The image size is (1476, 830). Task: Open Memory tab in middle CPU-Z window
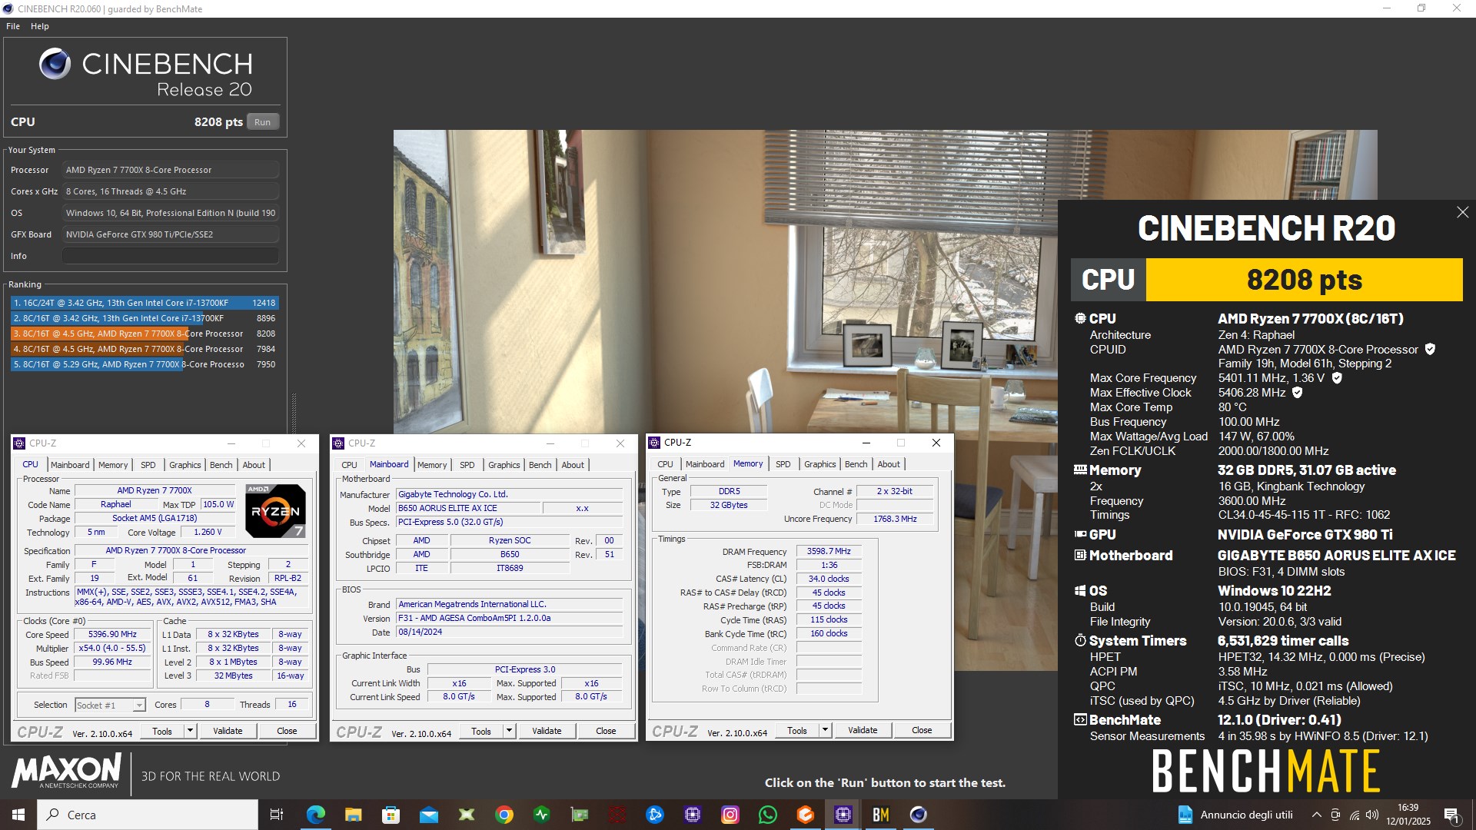[x=432, y=465]
